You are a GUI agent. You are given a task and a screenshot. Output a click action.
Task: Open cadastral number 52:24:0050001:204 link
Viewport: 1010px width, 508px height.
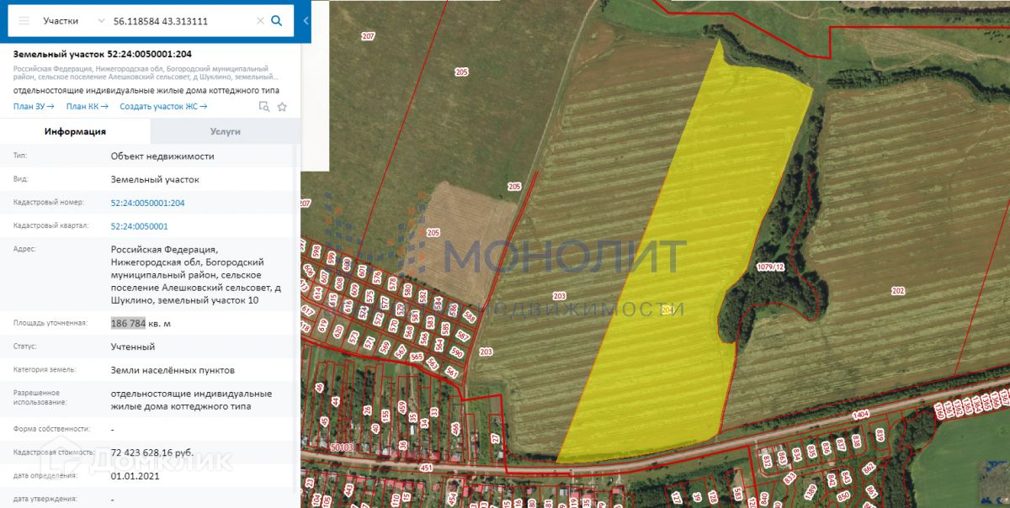tap(147, 203)
